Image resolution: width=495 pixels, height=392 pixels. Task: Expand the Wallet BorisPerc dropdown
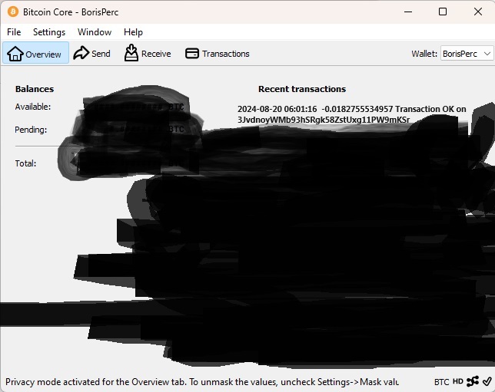467,54
